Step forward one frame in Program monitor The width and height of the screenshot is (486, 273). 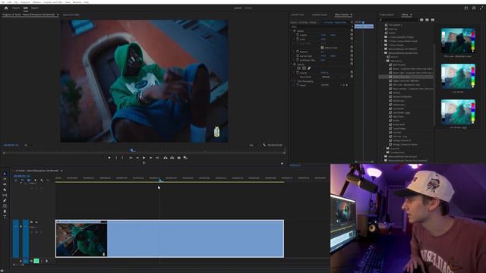[x=150, y=158]
